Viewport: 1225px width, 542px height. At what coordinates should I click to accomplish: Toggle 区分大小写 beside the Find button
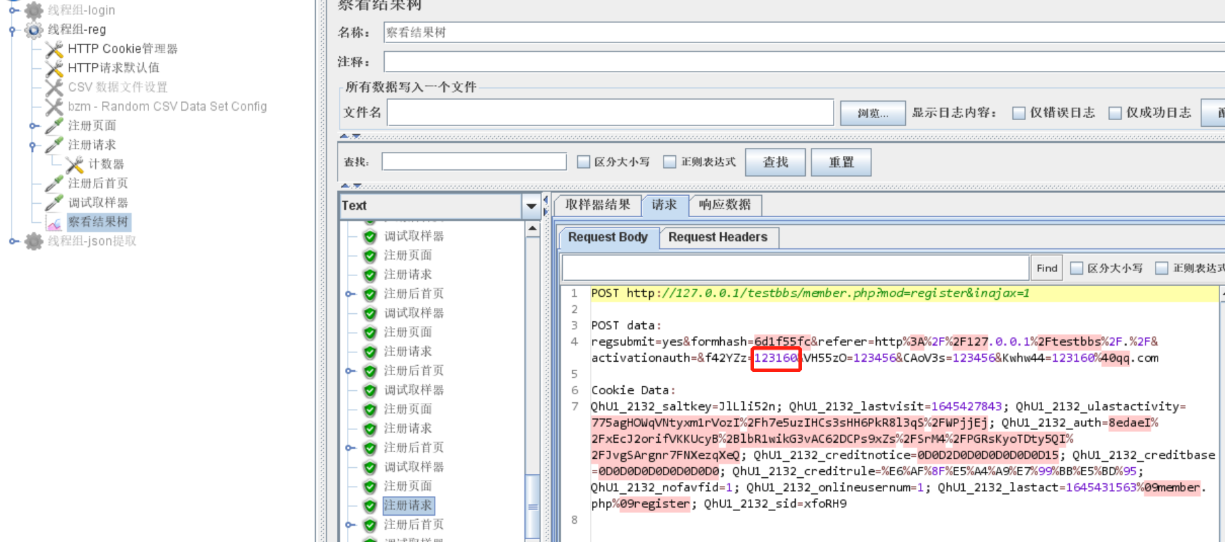click(1077, 268)
